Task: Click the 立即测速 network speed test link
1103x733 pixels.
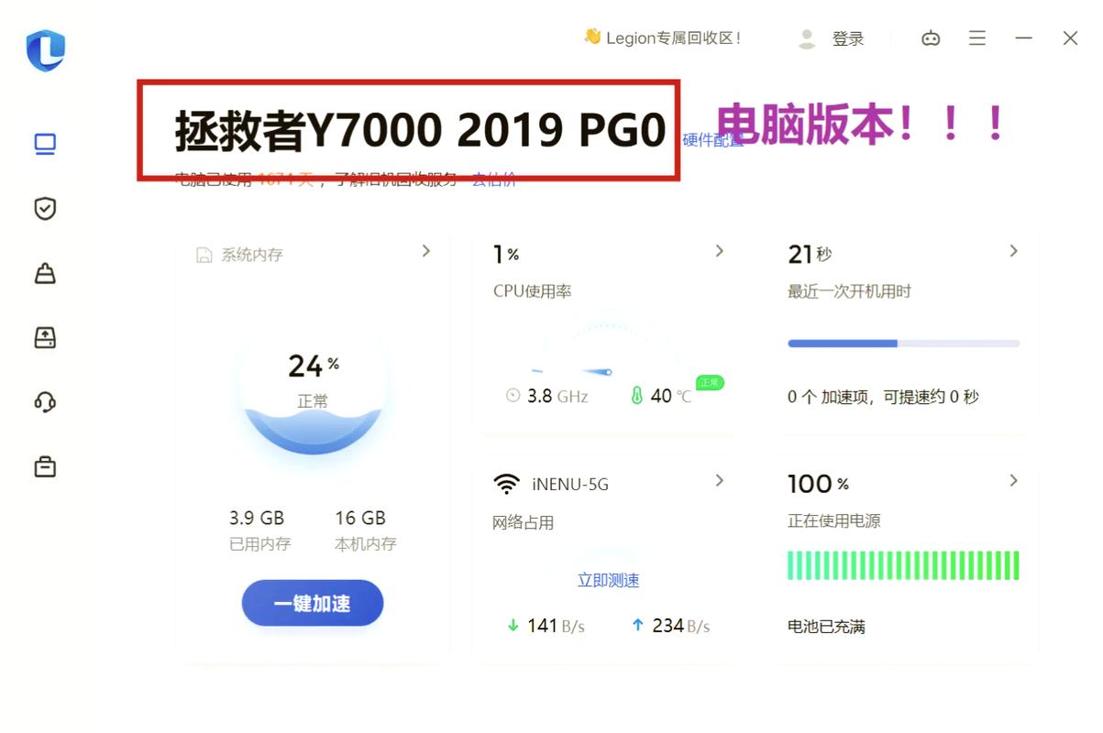Action: [x=608, y=579]
